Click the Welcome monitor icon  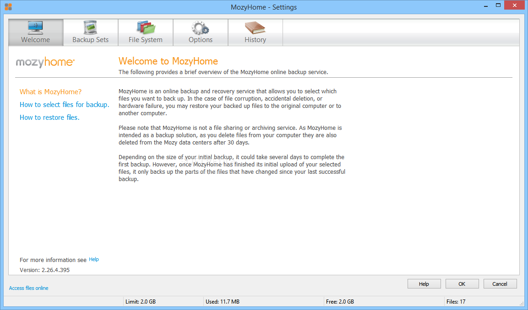coord(36,27)
